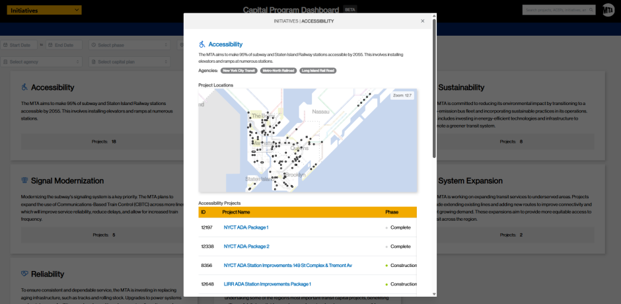Open 149 St Complex & Tremont Av project

click(287, 266)
